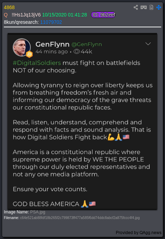165x239 pixels.
Task: Click GenFlynn's profile avatar photo
Action: 22,47
